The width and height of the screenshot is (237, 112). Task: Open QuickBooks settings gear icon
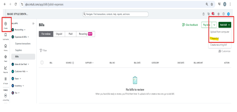click(218, 14)
